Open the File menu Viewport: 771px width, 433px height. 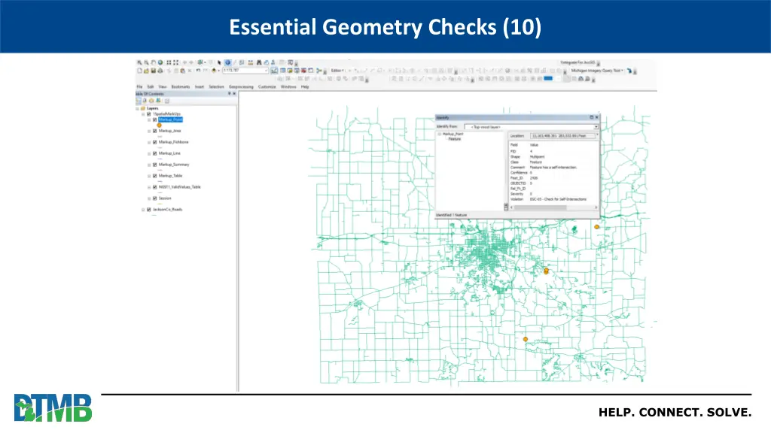(x=139, y=87)
